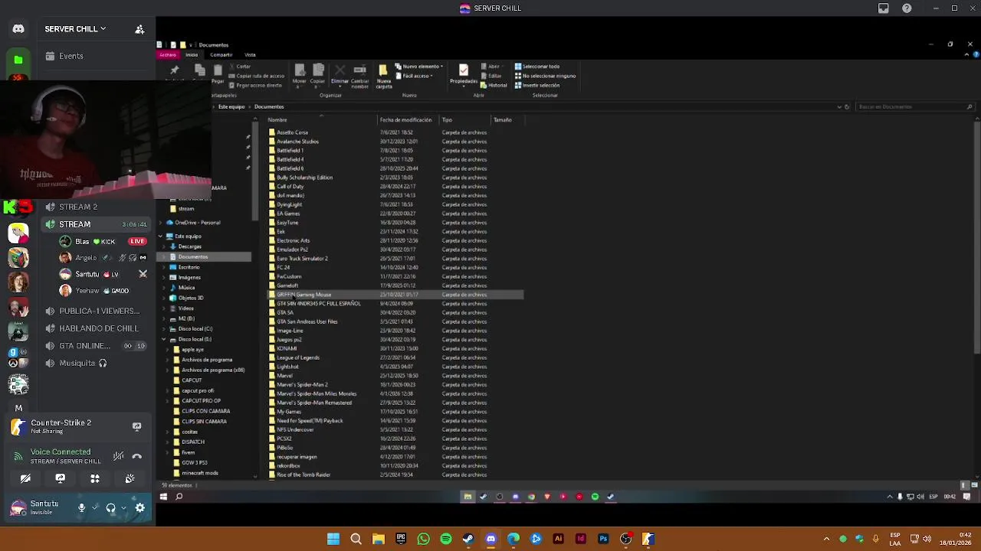Image resolution: width=981 pixels, height=551 pixels.
Task: Select Descargas in the navigation tree
Action: pyautogui.click(x=189, y=246)
